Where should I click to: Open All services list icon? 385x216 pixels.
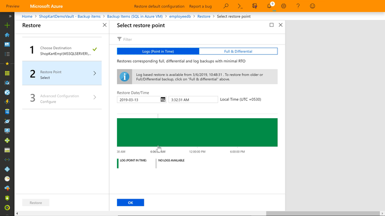[x=7, y=54]
